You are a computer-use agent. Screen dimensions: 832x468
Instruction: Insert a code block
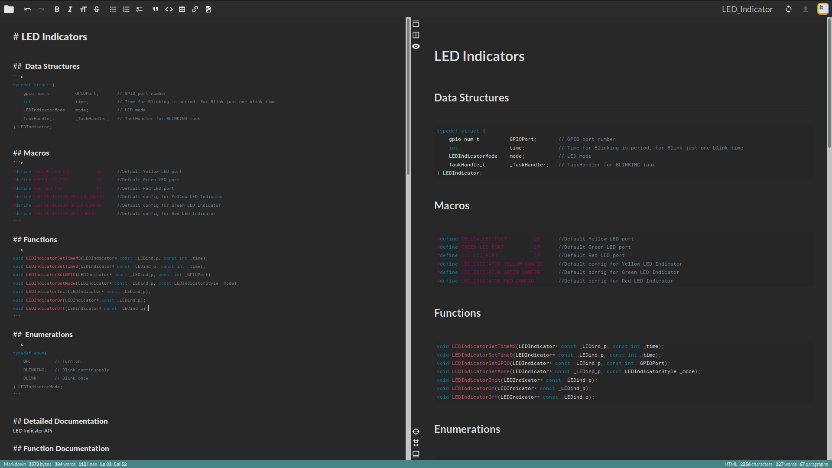click(169, 9)
